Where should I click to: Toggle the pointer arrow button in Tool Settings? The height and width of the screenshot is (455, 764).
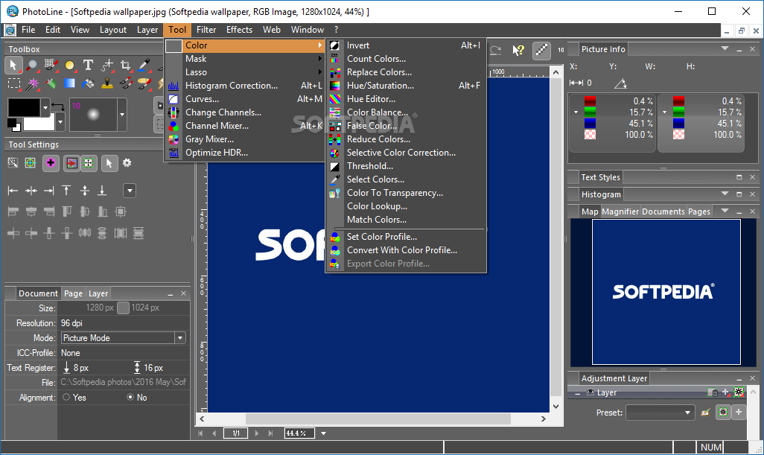(x=109, y=163)
